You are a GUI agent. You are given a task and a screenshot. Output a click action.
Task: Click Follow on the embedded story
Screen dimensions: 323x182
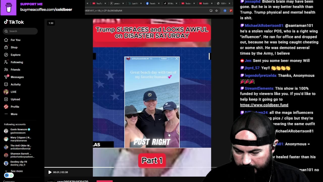pos(164,59)
